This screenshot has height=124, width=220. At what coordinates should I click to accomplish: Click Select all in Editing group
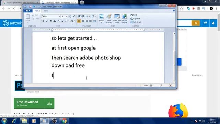tap(135, 22)
